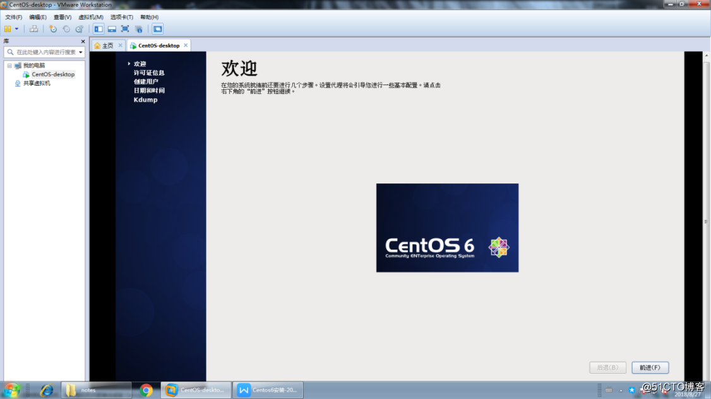Click the yellow suspend VM button
The height and width of the screenshot is (399, 711).
(x=8, y=29)
